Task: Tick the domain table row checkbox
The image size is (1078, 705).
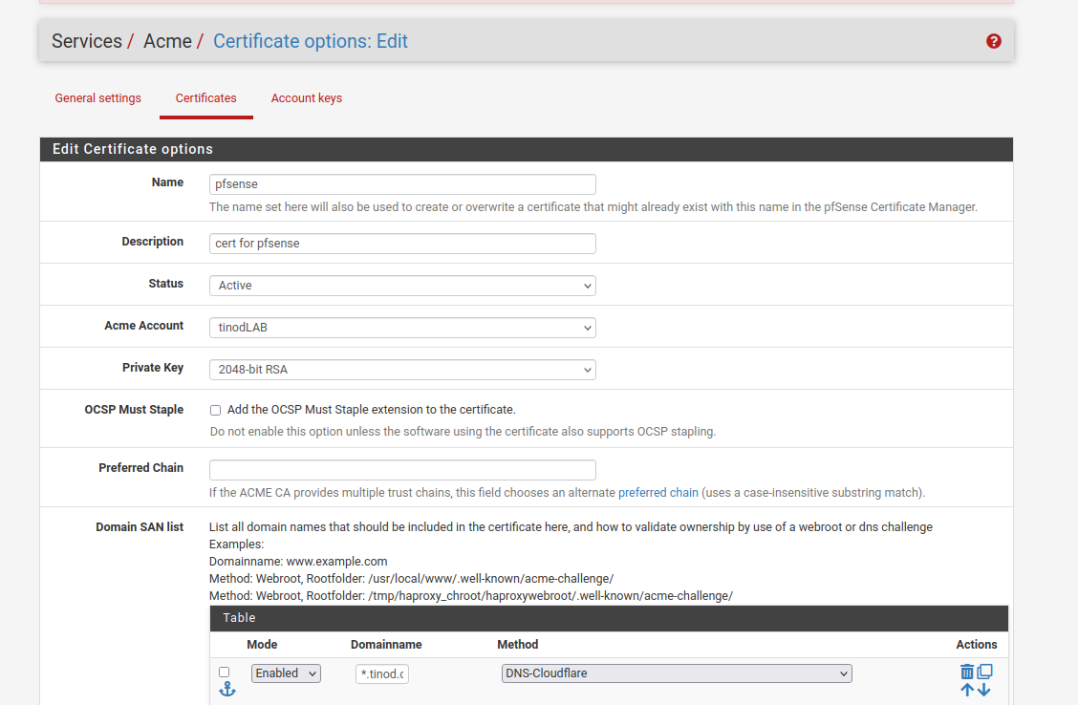Action: [x=225, y=673]
